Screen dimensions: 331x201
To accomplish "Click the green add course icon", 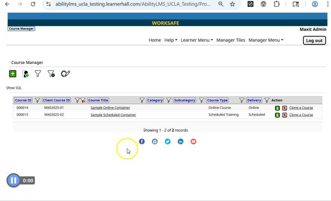I will coord(13,74).
